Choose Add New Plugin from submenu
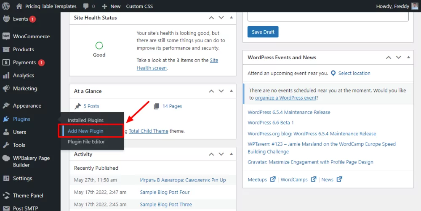Image resolution: width=421 pixels, height=211 pixels. click(85, 131)
